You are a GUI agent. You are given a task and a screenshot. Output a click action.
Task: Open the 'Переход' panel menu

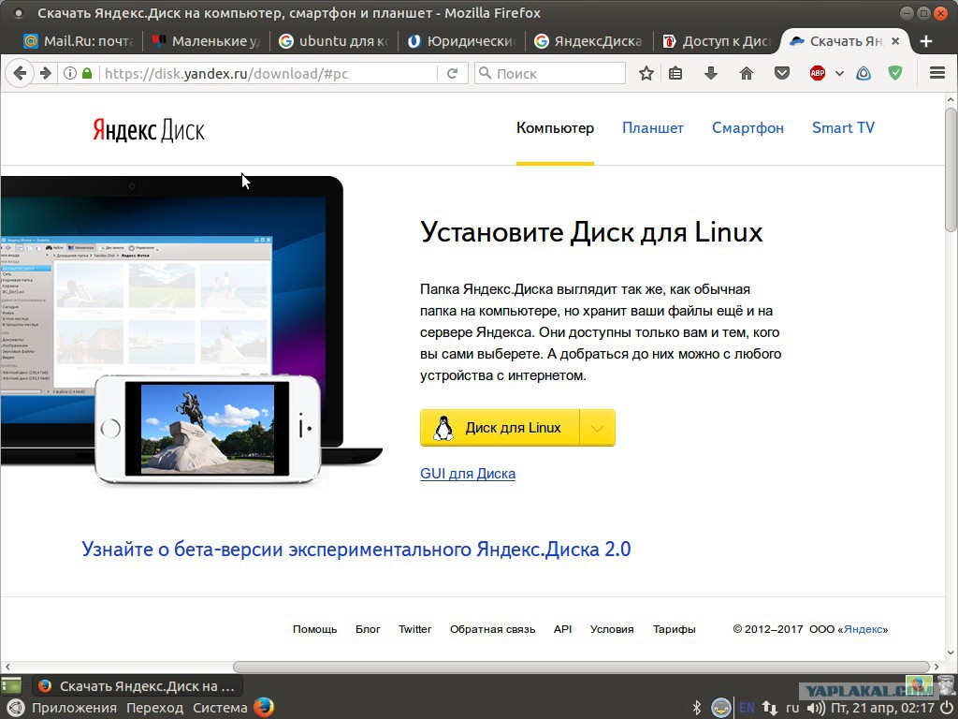pyautogui.click(x=154, y=708)
